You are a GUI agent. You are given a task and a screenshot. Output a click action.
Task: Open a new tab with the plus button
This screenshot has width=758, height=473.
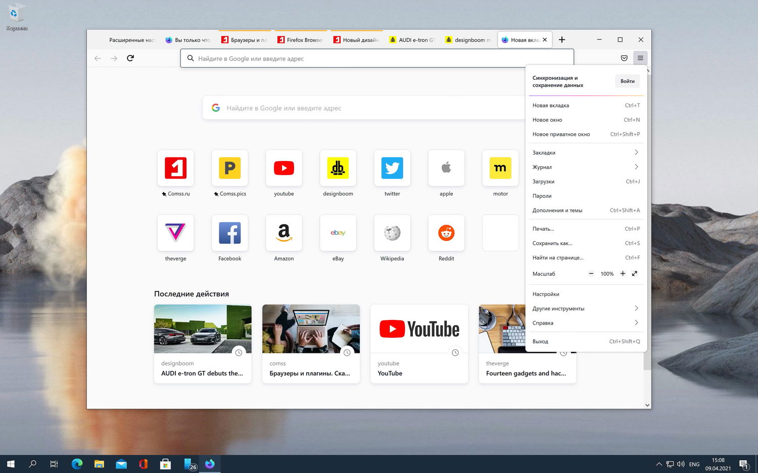coord(562,39)
